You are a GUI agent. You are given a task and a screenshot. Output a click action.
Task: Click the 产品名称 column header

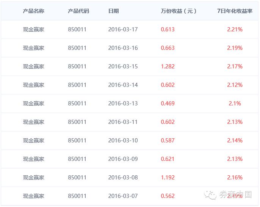coord(33,11)
